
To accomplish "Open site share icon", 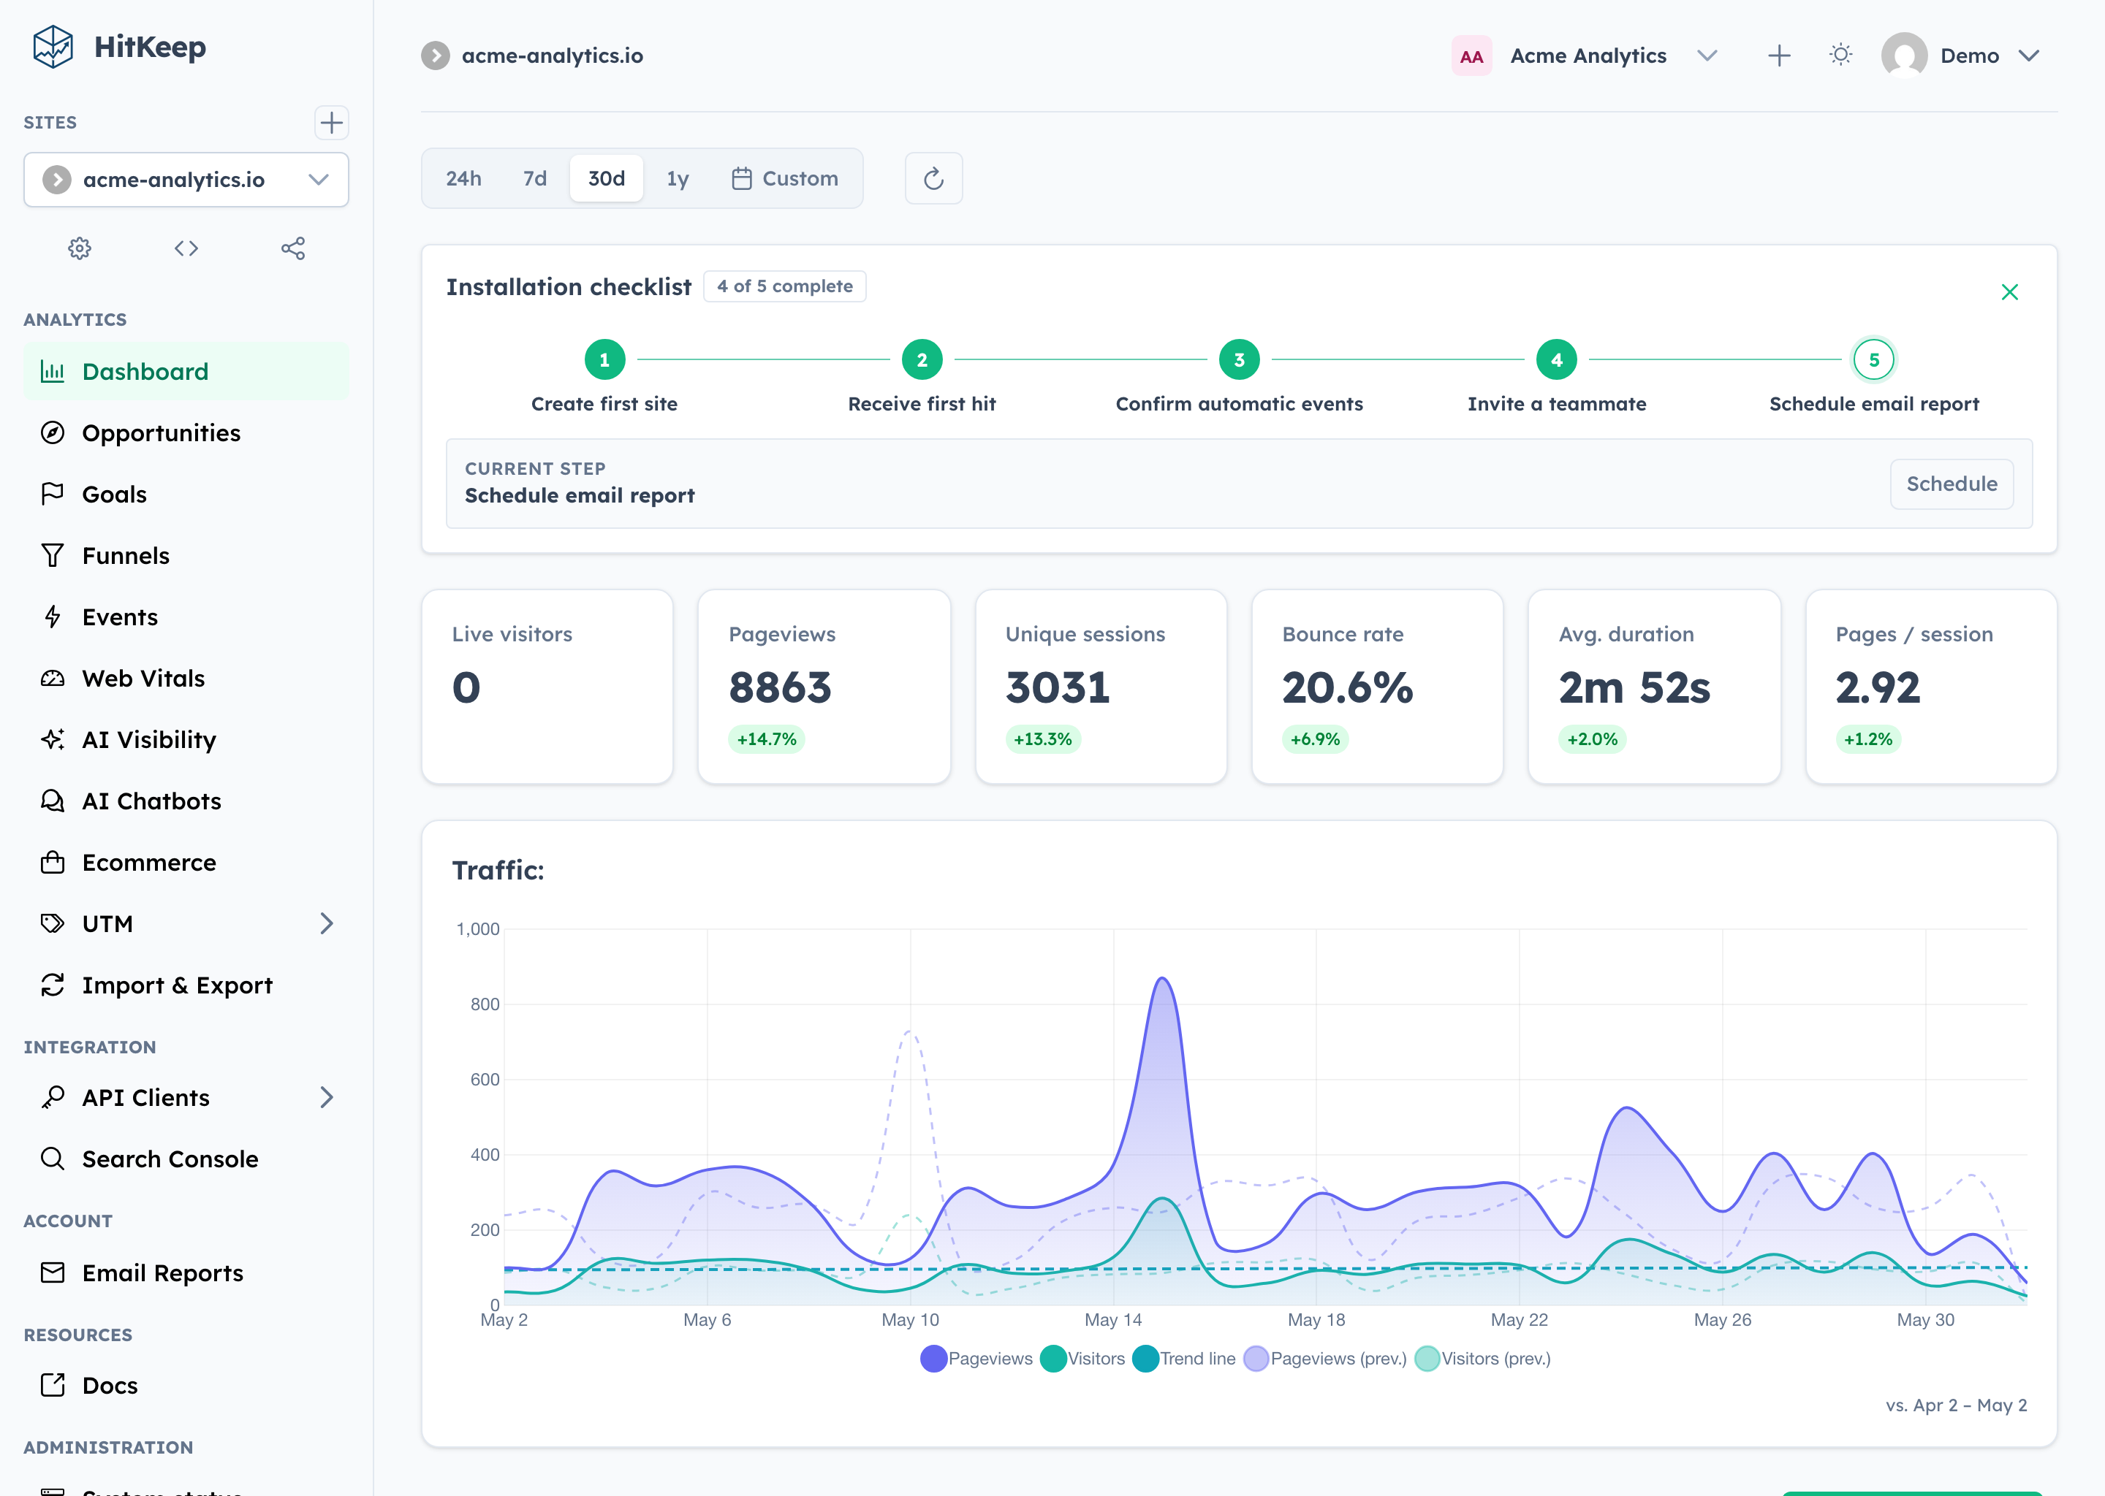I will [293, 248].
